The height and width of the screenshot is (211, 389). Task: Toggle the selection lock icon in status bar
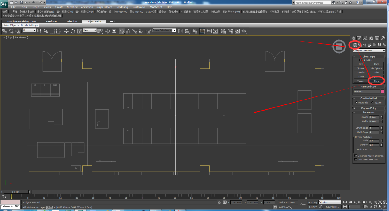point(219,202)
